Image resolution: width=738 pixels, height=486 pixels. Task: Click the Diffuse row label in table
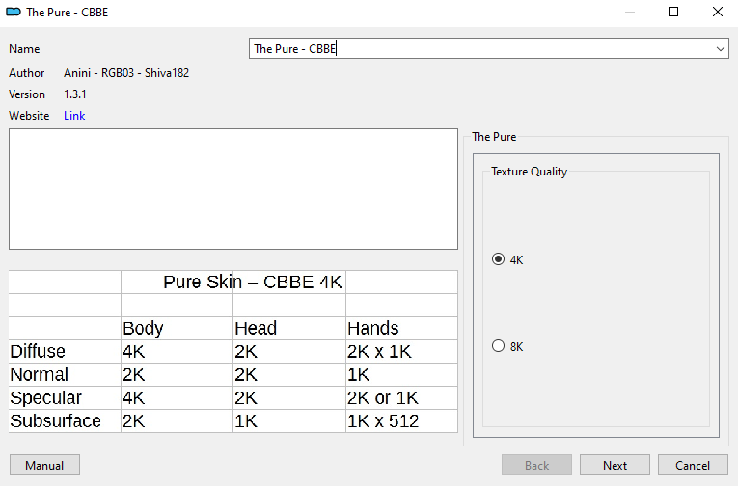(x=38, y=351)
